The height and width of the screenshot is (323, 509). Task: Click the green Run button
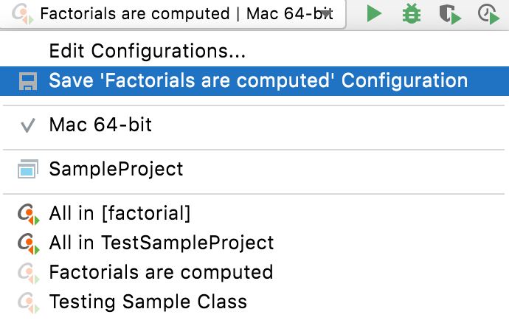point(375,13)
